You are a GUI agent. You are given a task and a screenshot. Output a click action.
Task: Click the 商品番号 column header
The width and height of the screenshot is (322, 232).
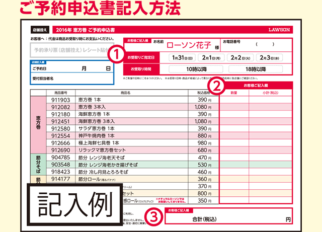point(60,93)
